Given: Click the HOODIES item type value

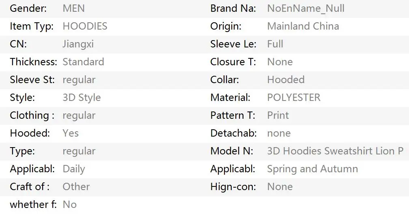Looking at the screenshot, I should (x=85, y=26).
